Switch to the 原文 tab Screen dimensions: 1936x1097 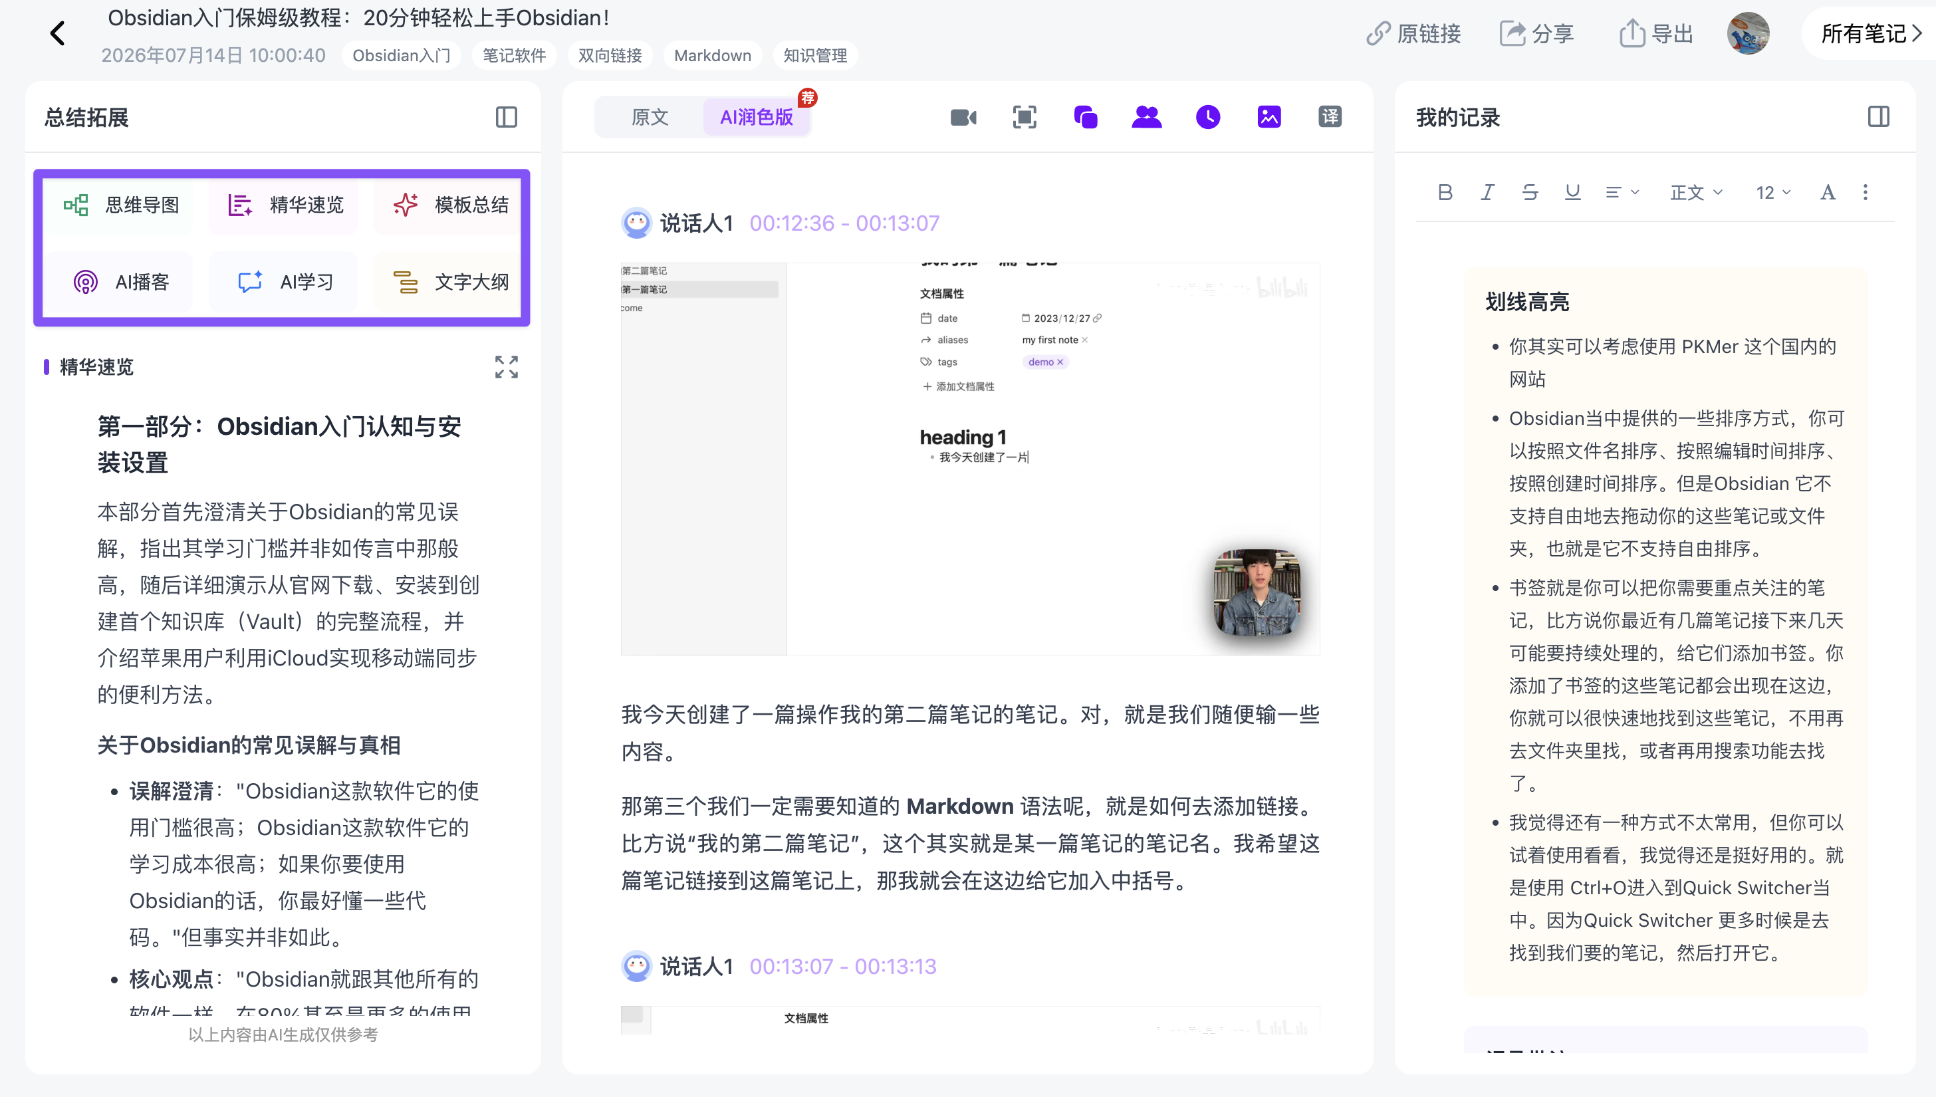point(650,118)
